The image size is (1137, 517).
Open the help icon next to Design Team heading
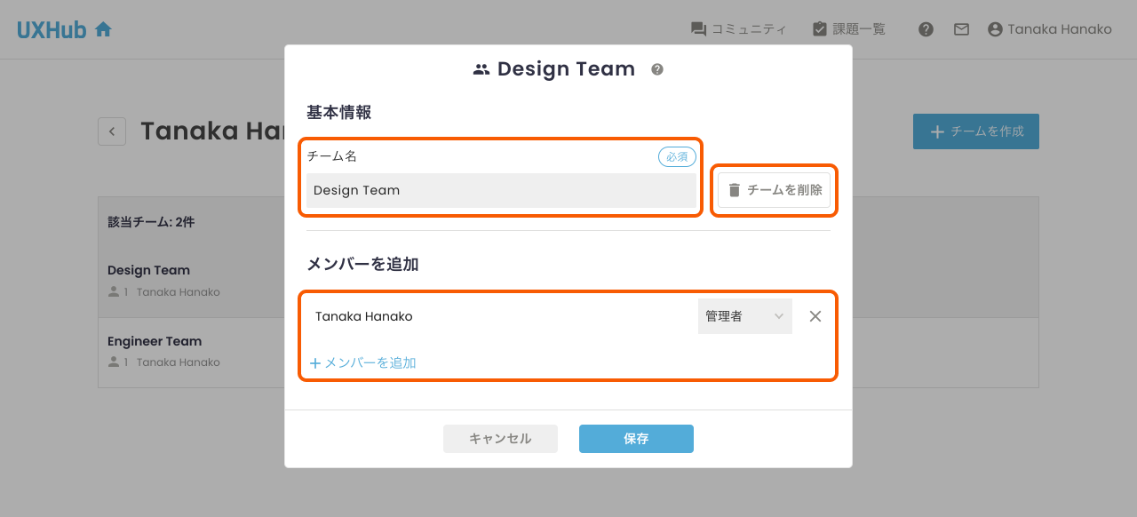pos(656,68)
